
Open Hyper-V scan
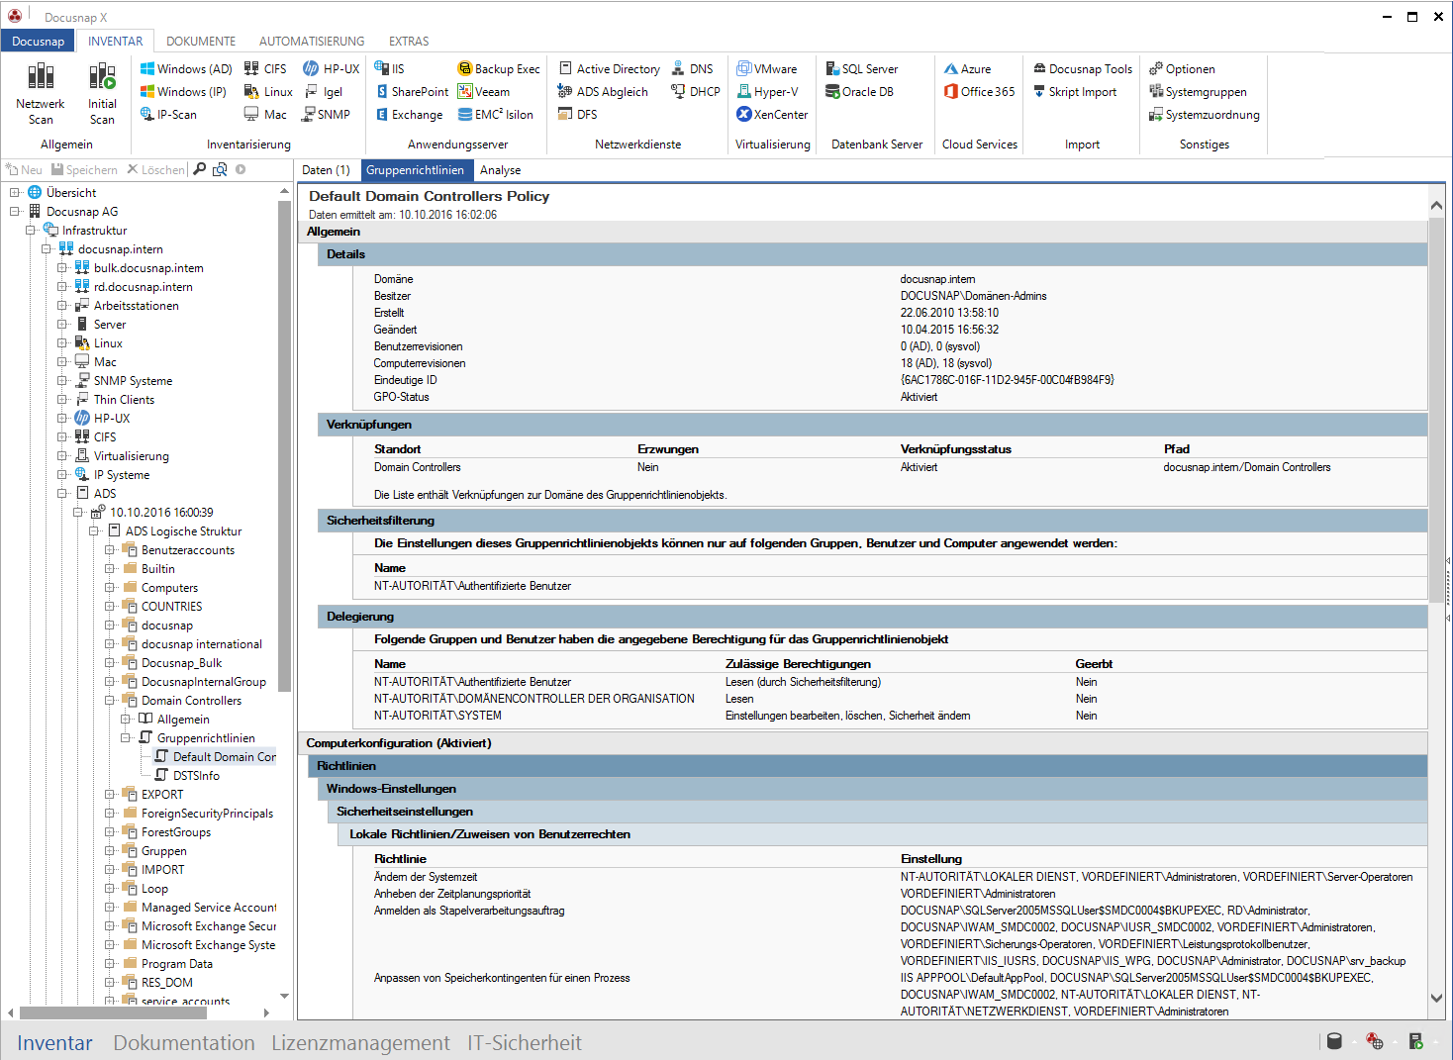click(x=767, y=92)
